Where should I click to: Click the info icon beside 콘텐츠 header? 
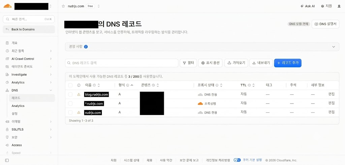pyautogui.click(x=153, y=85)
